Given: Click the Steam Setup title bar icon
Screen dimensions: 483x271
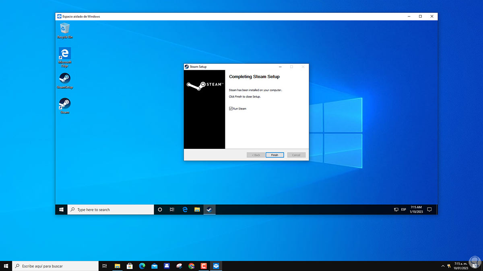Looking at the screenshot, I should (x=187, y=67).
